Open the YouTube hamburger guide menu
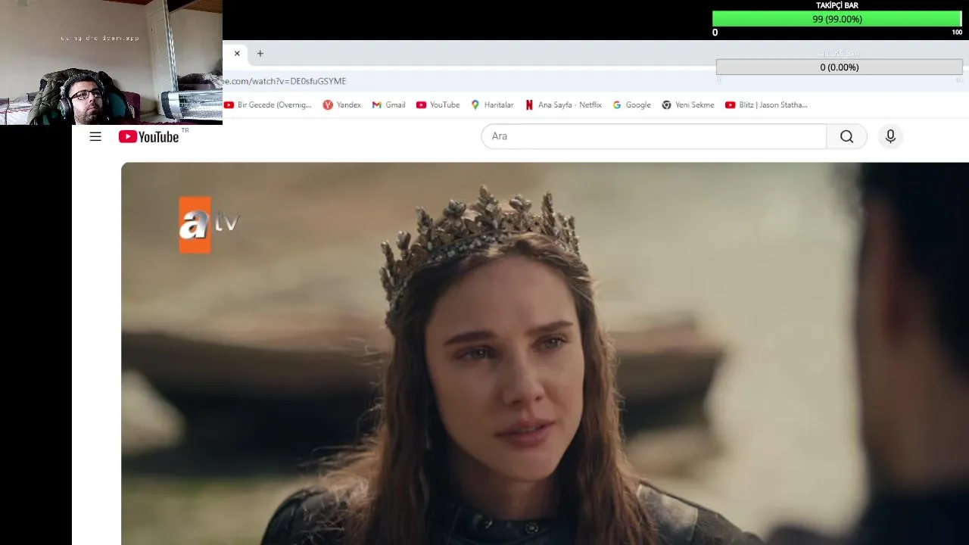The image size is (969, 545). pos(95,136)
